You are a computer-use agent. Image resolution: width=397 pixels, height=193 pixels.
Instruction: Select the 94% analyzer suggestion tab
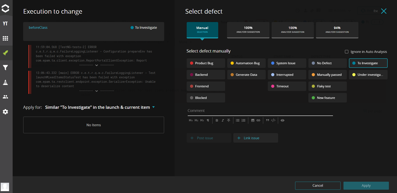point(337,30)
